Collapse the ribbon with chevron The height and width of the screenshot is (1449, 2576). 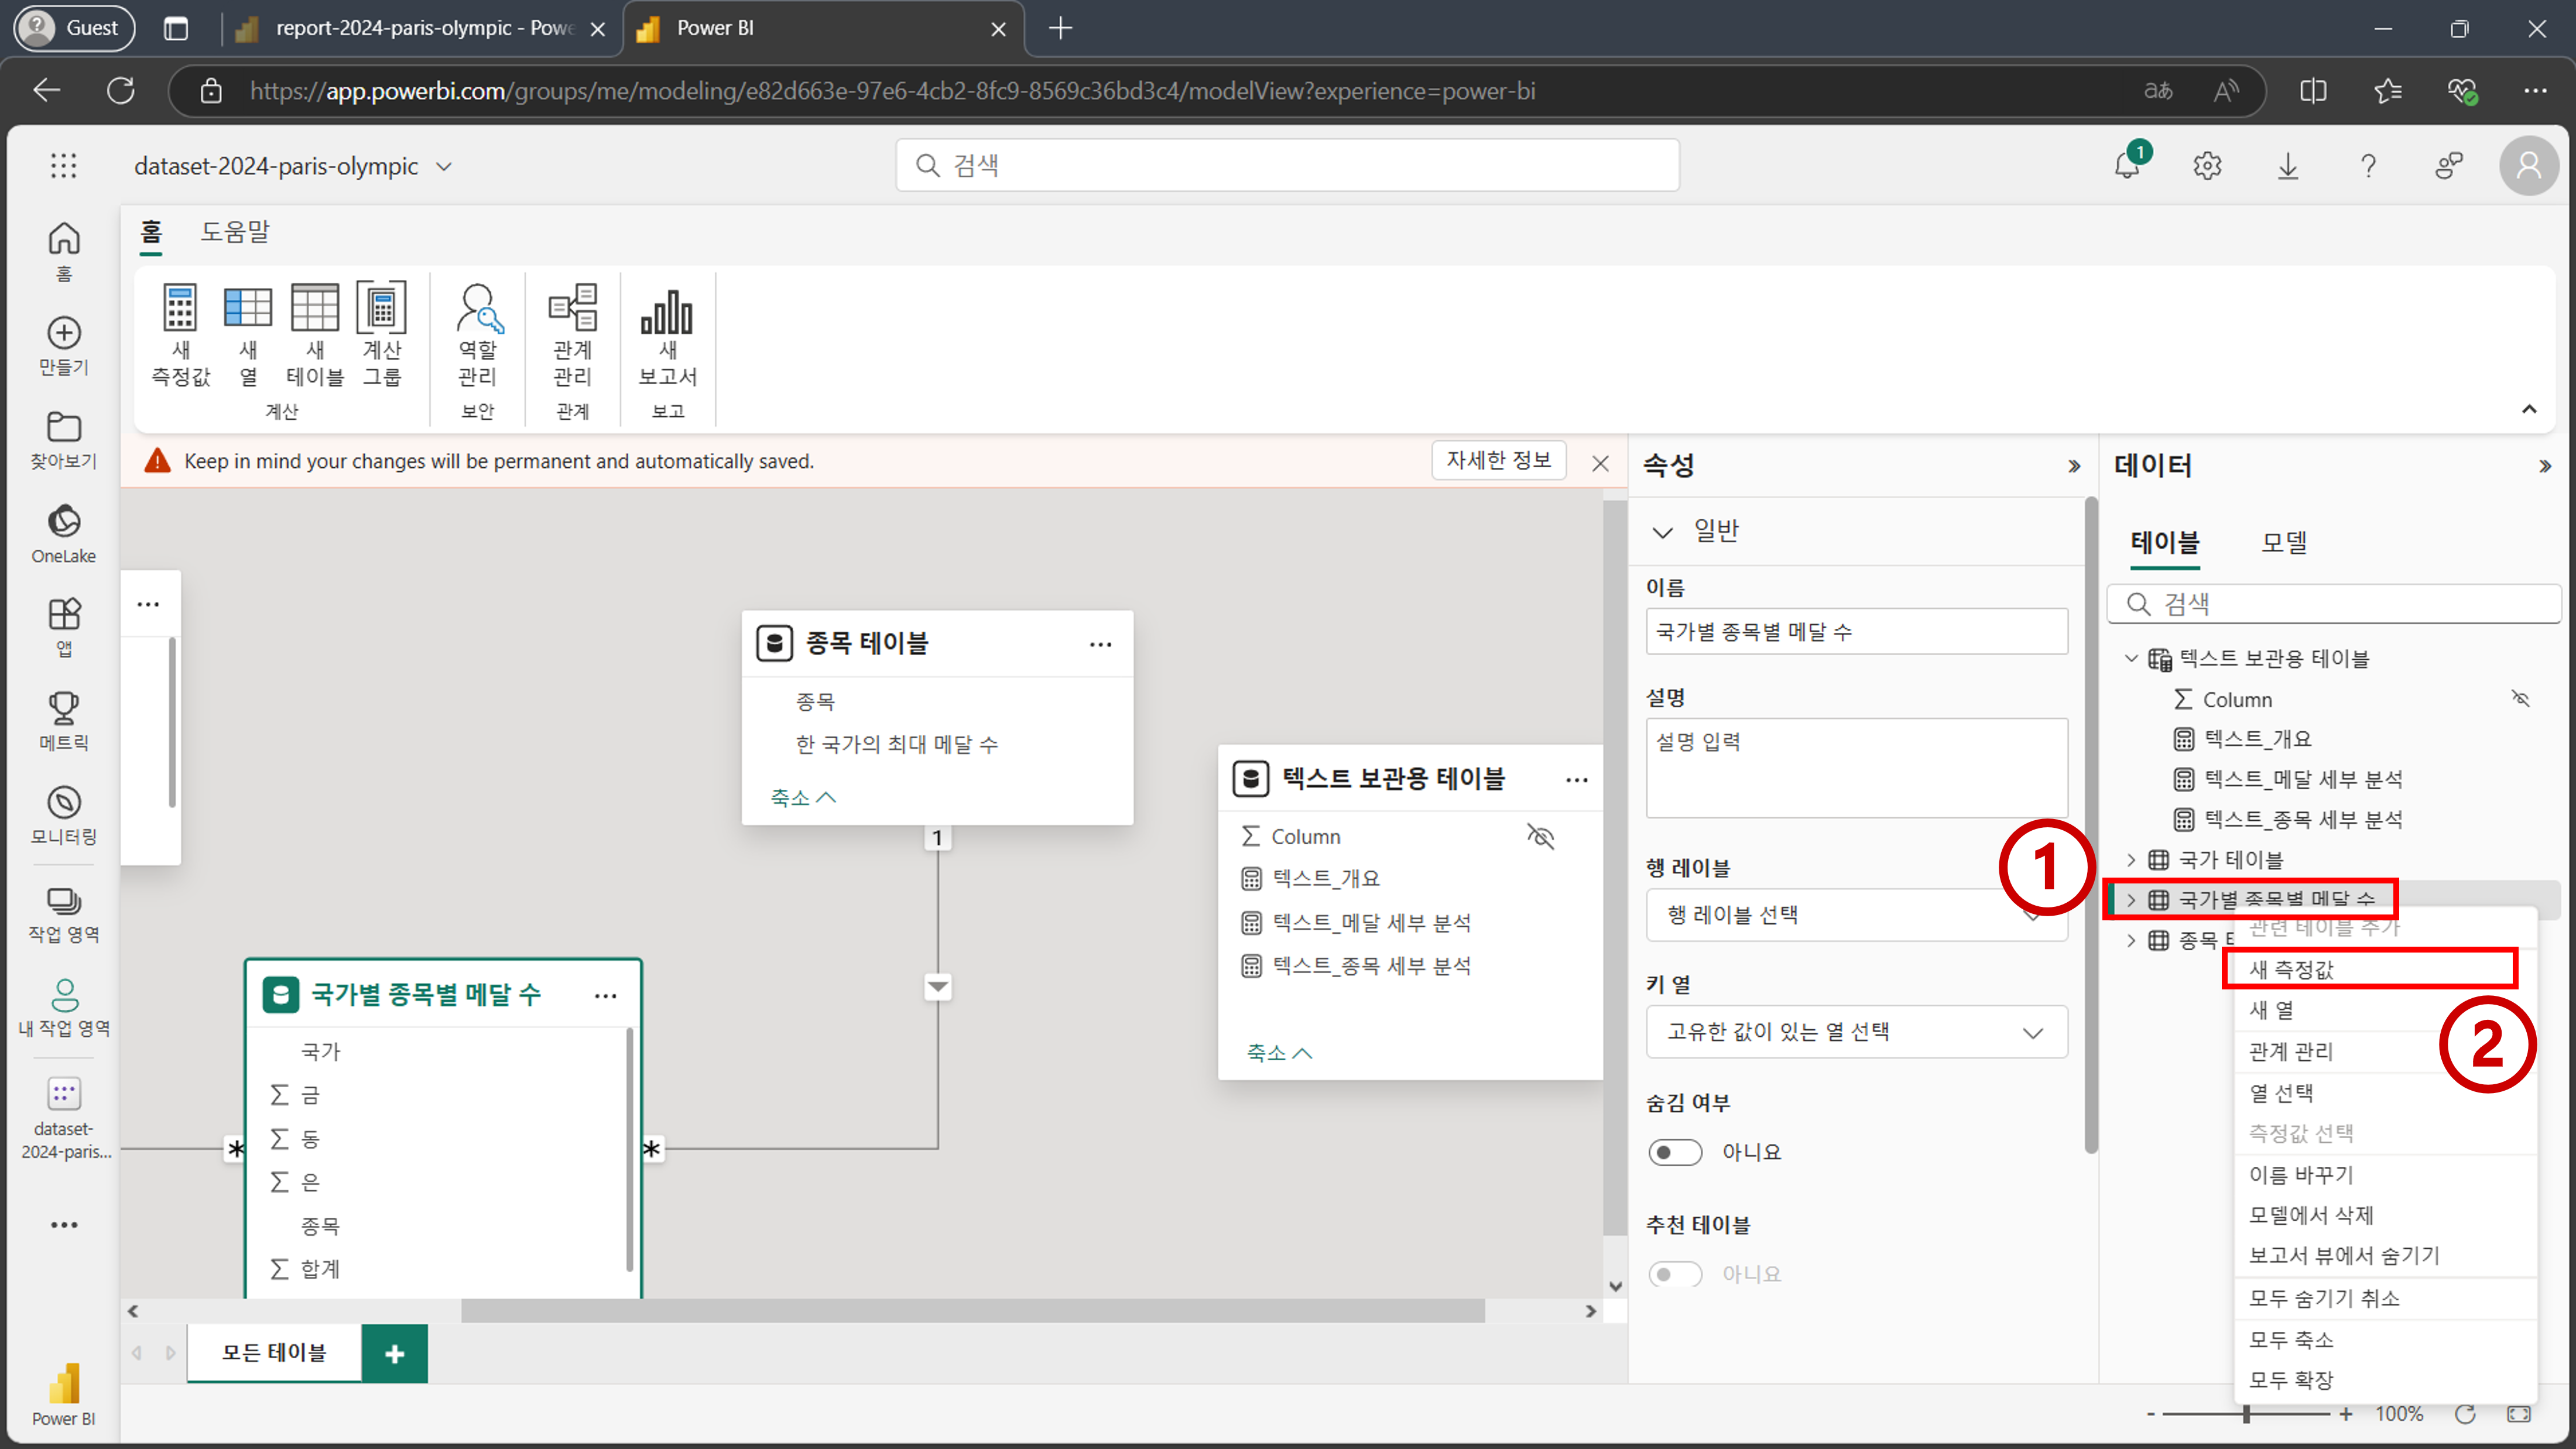[2529, 409]
